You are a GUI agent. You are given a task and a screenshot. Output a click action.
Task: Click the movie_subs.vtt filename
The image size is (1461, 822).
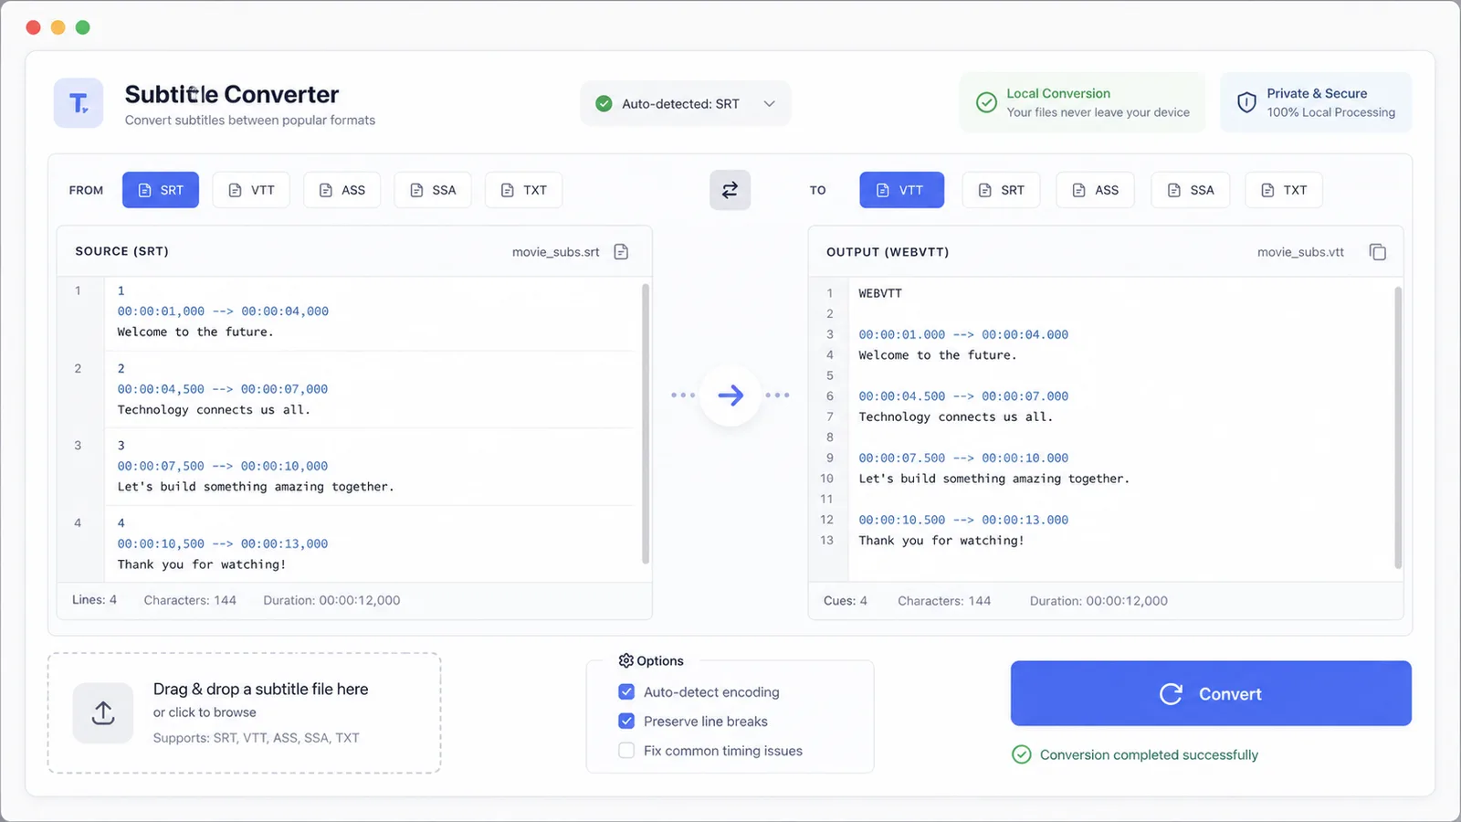(1300, 252)
